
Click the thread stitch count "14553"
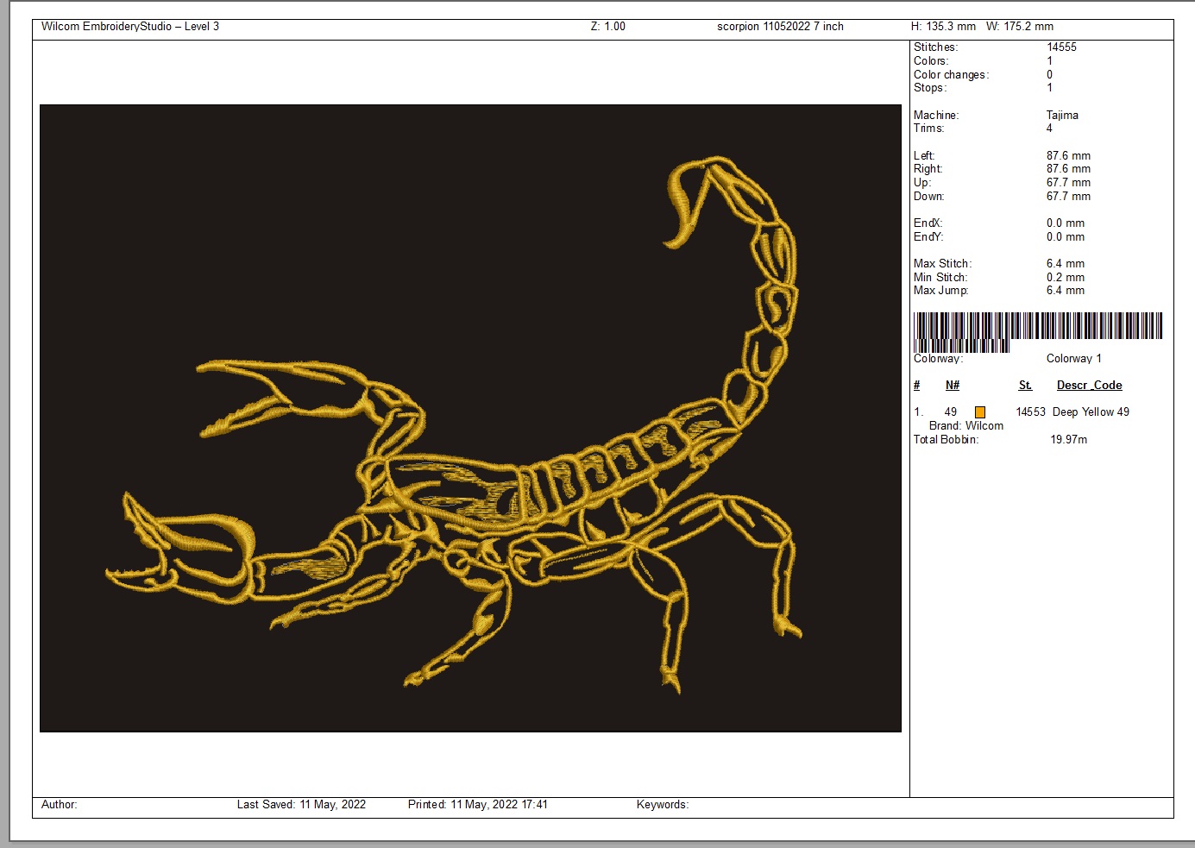point(1030,412)
